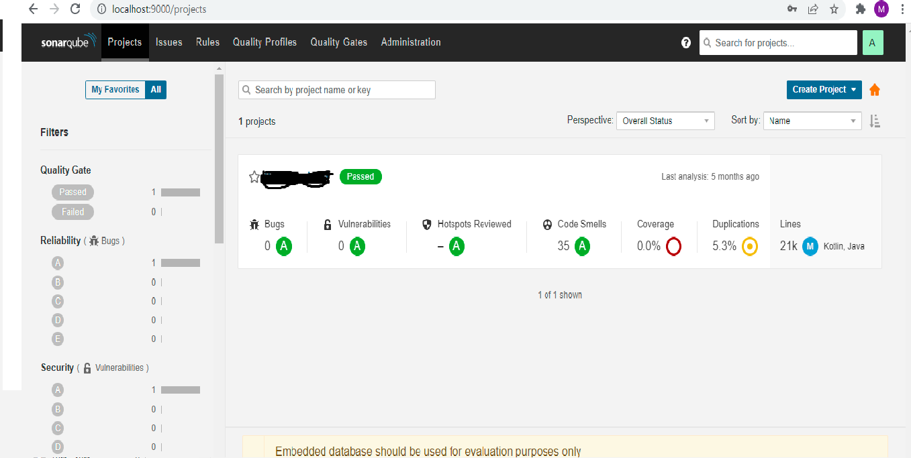
Task: Favorite the project using the star
Action: (254, 176)
